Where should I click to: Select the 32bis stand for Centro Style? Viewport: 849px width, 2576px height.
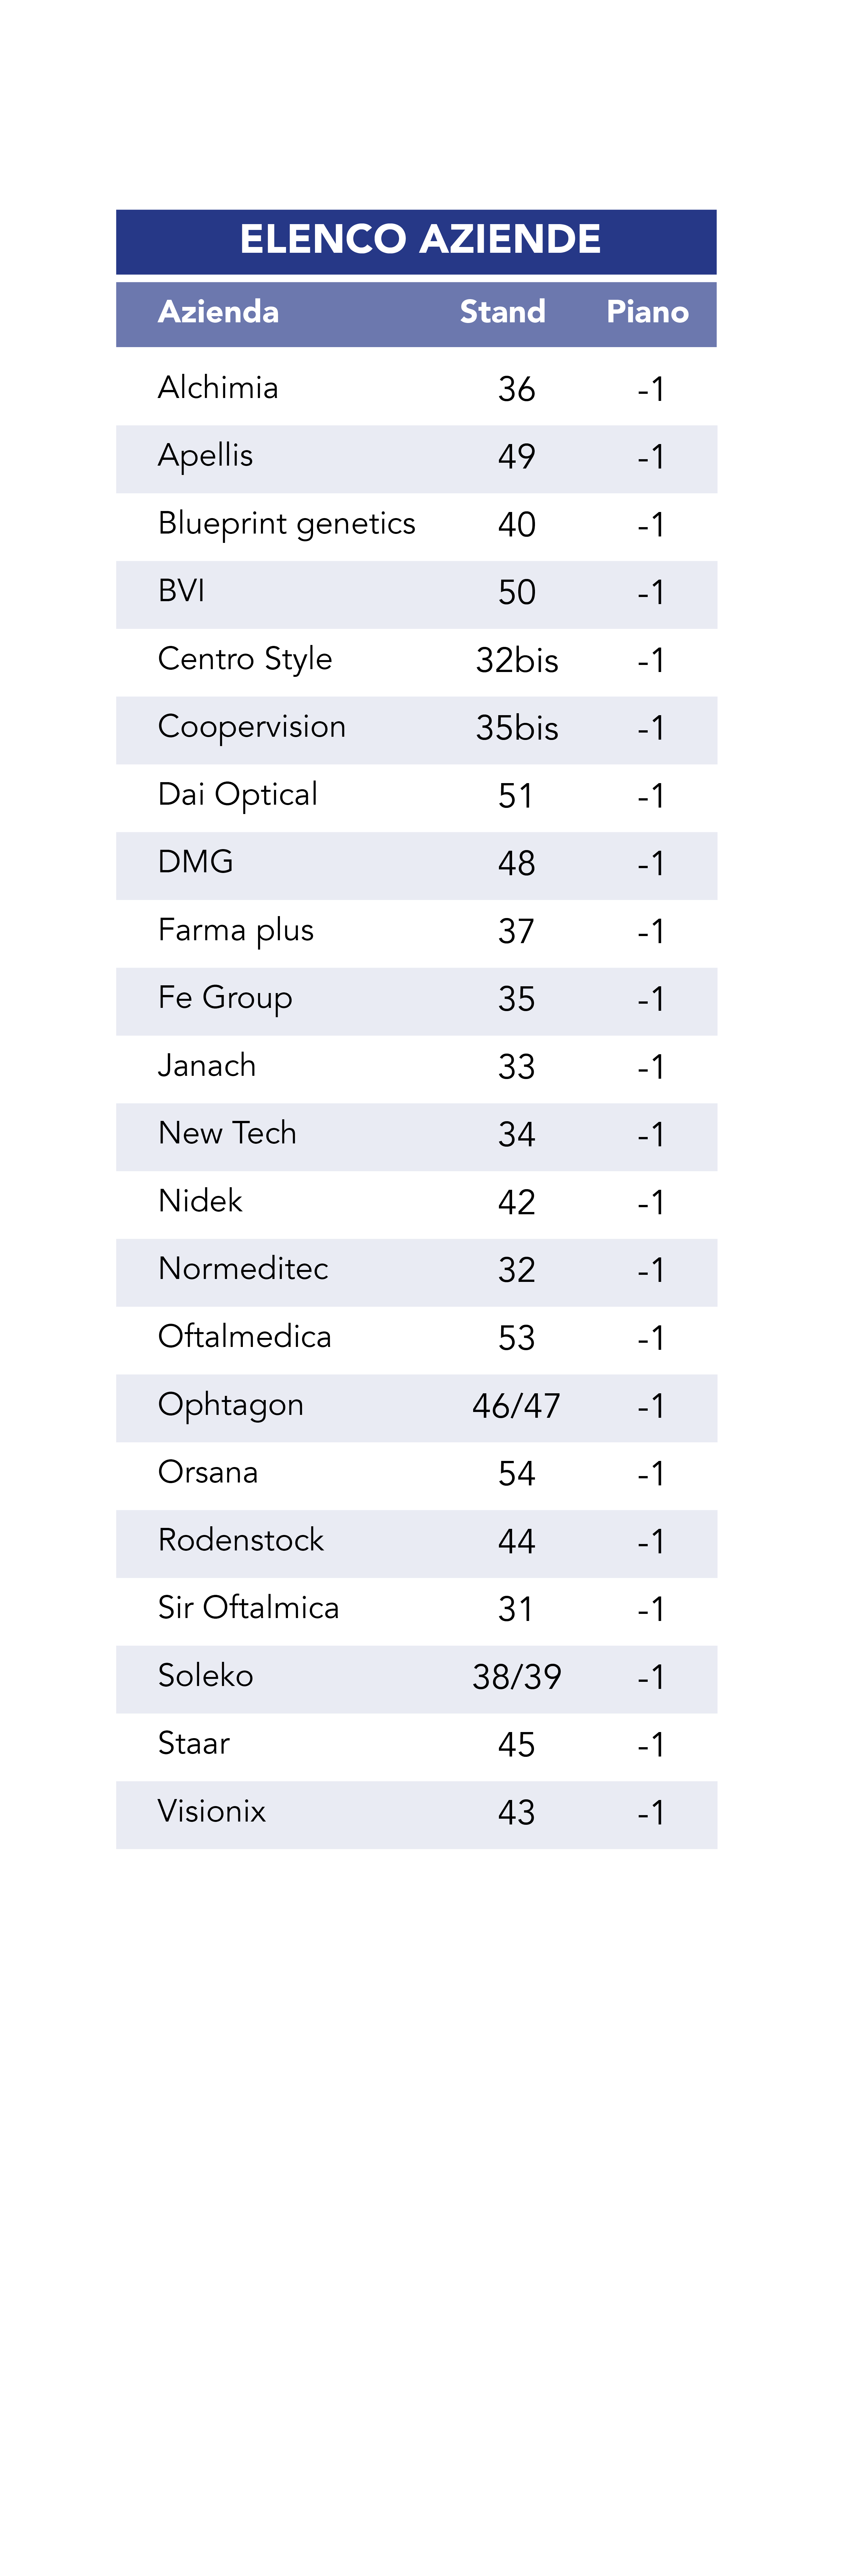(517, 661)
